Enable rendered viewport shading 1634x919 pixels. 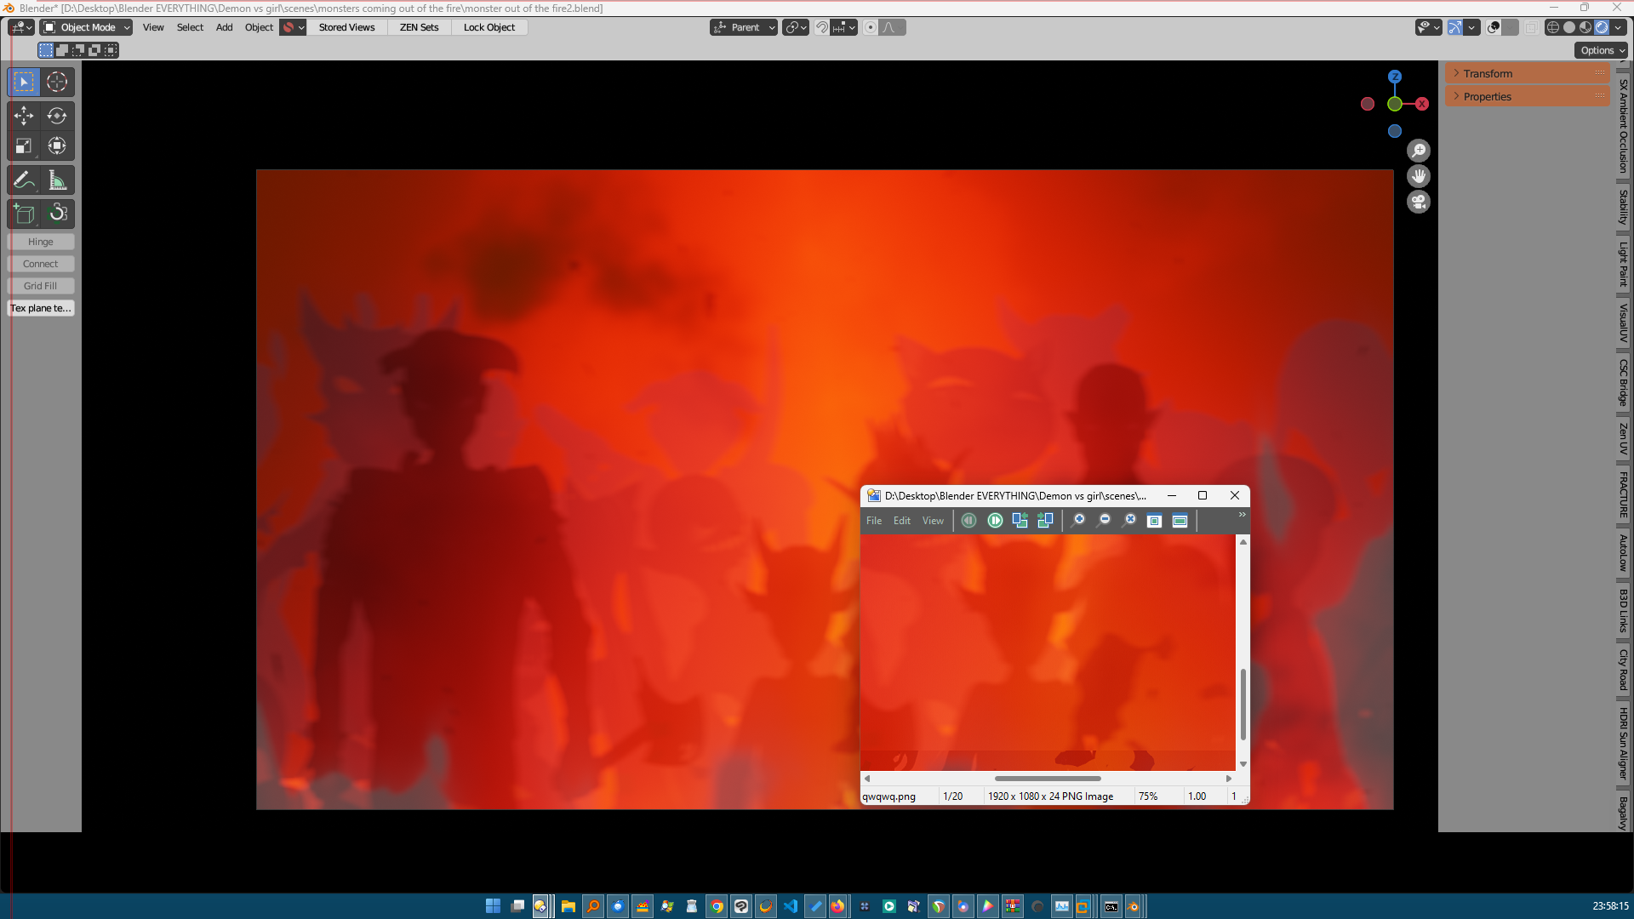point(1602,27)
